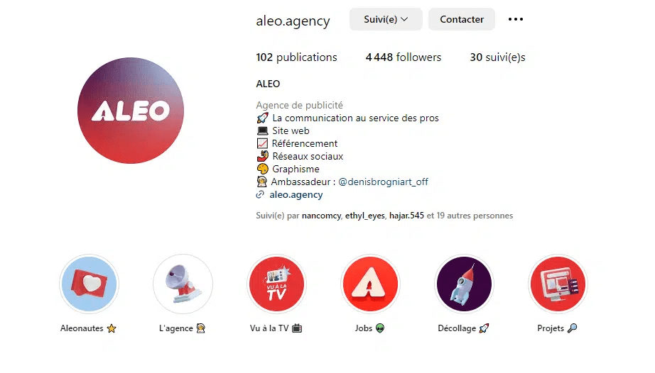Open the 30 suivi(e)s list
Screen dimensions: 655x373
(x=497, y=57)
